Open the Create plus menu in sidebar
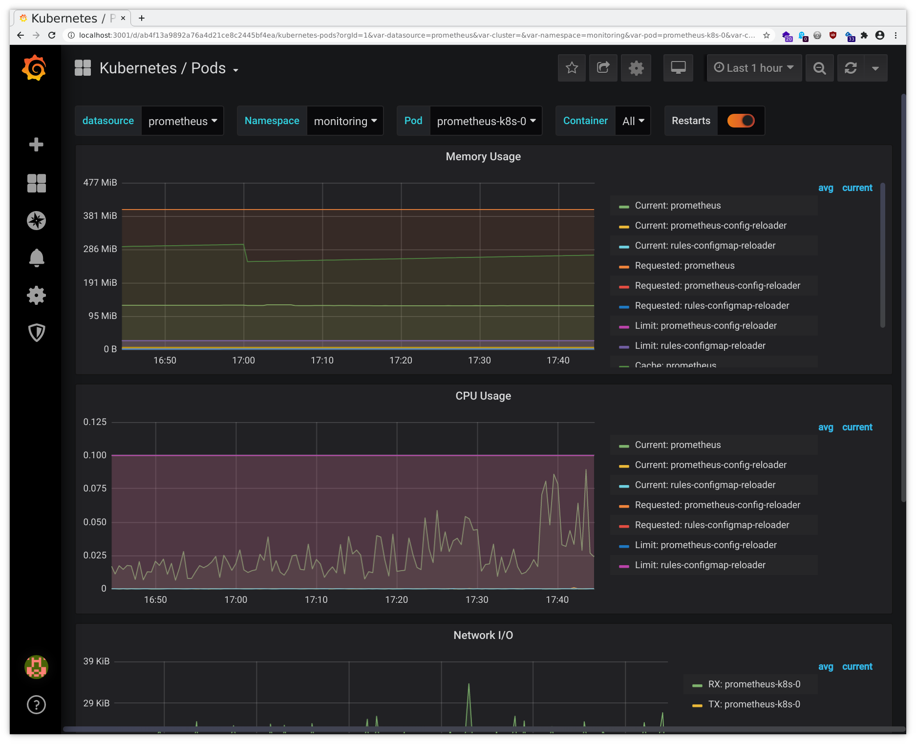This screenshot has width=916, height=744. coord(36,145)
